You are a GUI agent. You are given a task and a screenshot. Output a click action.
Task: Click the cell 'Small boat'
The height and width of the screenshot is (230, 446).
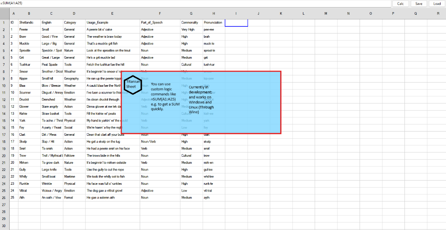(x=52, y=177)
